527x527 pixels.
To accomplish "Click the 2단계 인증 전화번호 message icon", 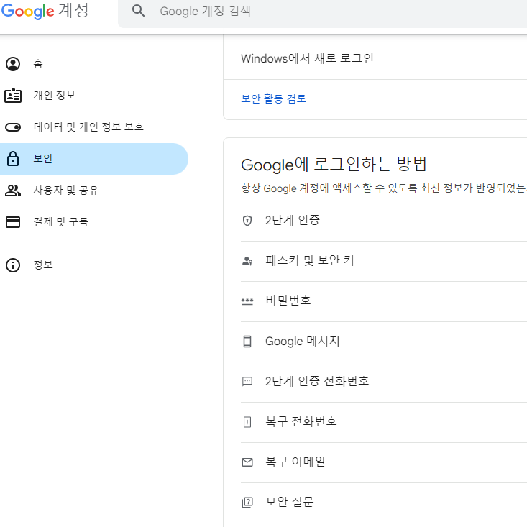I will (x=247, y=382).
